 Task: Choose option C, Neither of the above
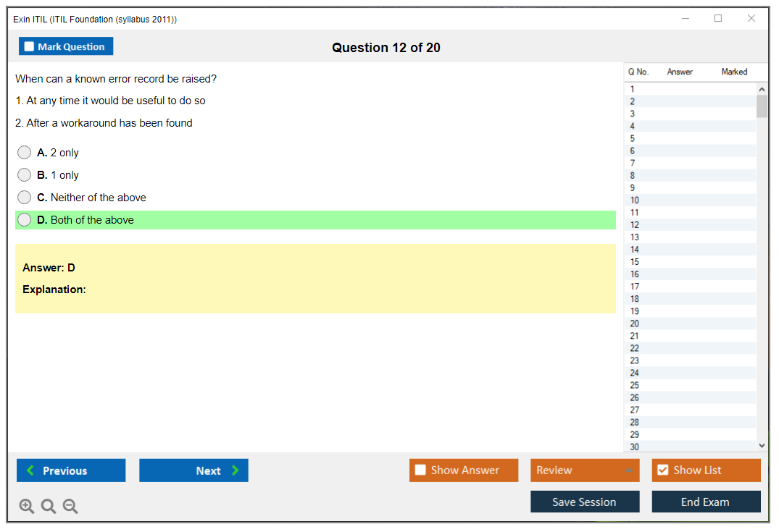[x=25, y=198]
